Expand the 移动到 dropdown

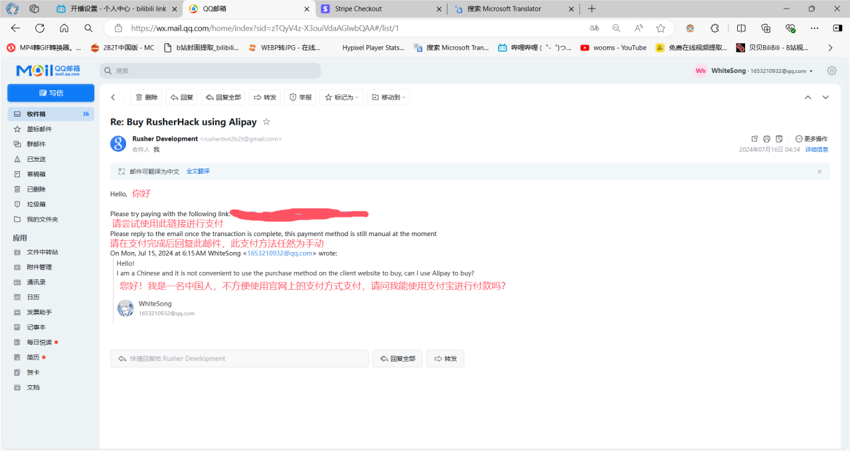pos(388,97)
